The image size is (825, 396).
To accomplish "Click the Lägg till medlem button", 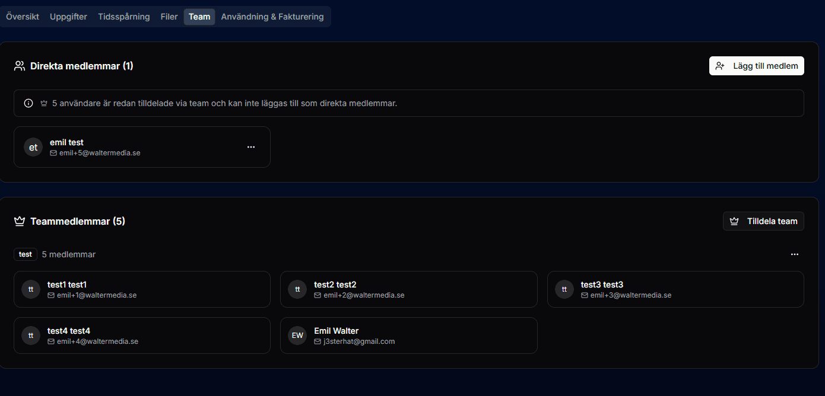I will tap(757, 66).
